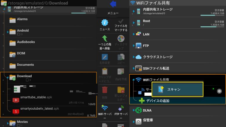Image resolution: width=226 pixels, height=127 pixels.
Task: Select スキャン popup menu item
Action: (177, 89)
